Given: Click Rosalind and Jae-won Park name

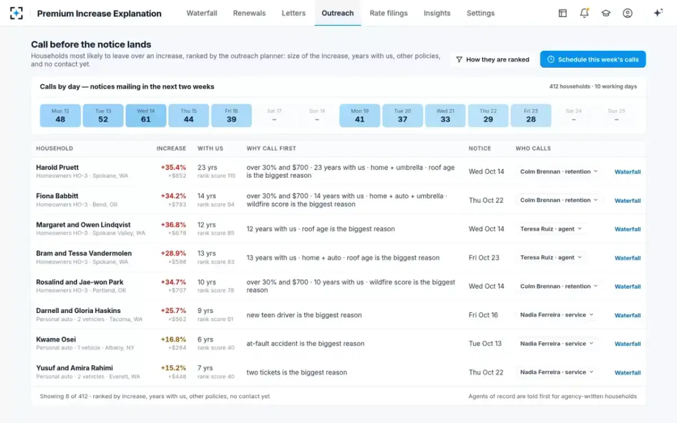Looking at the screenshot, I should tap(80, 282).
